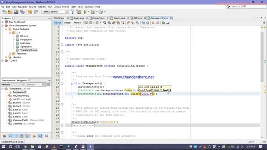
Task: Click the Toggle Highlight Search icon in the editor toolbar
Action: [x=118, y=23]
